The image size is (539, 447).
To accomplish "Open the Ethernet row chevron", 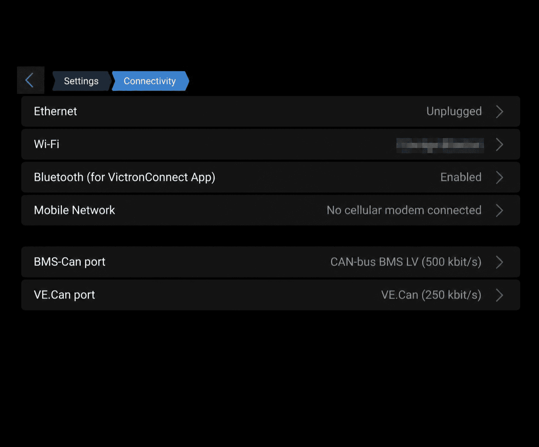I will pos(499,112).
